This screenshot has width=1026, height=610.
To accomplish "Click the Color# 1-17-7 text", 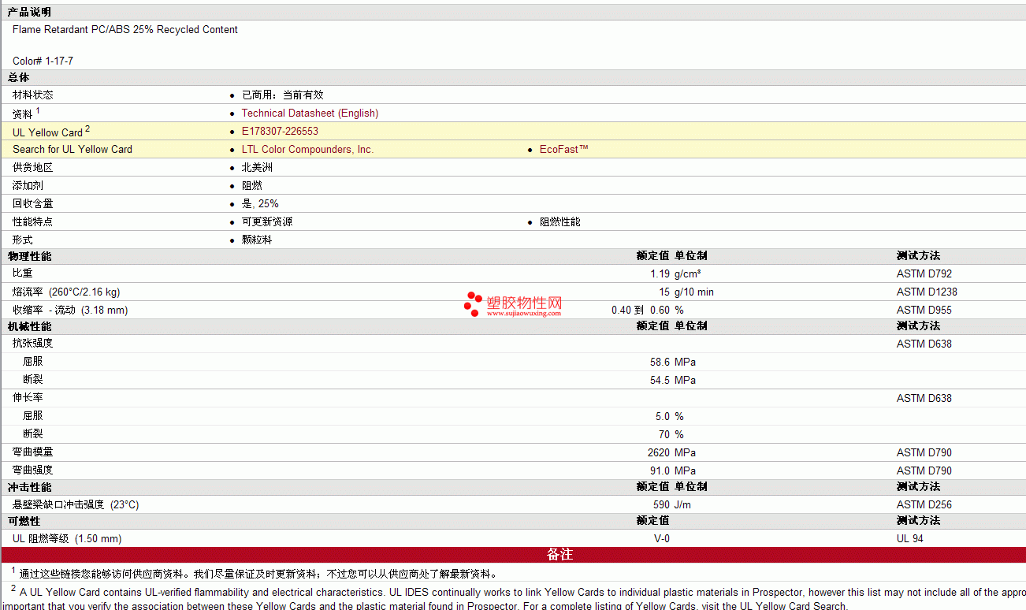I will coord(43,61).
